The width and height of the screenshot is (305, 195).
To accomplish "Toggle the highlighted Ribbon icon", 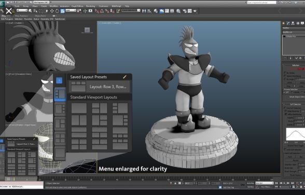I will (x=162, y=11).
